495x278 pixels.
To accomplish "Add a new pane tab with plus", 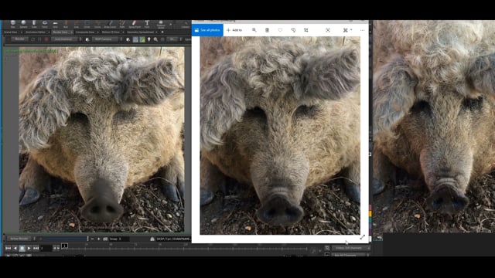I will point(162,32).
